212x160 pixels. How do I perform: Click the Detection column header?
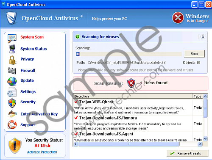133,96
